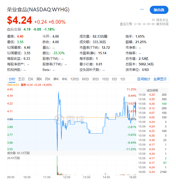
Task: Select the 15:58 trade at 4.12
Action: [153, 108]
